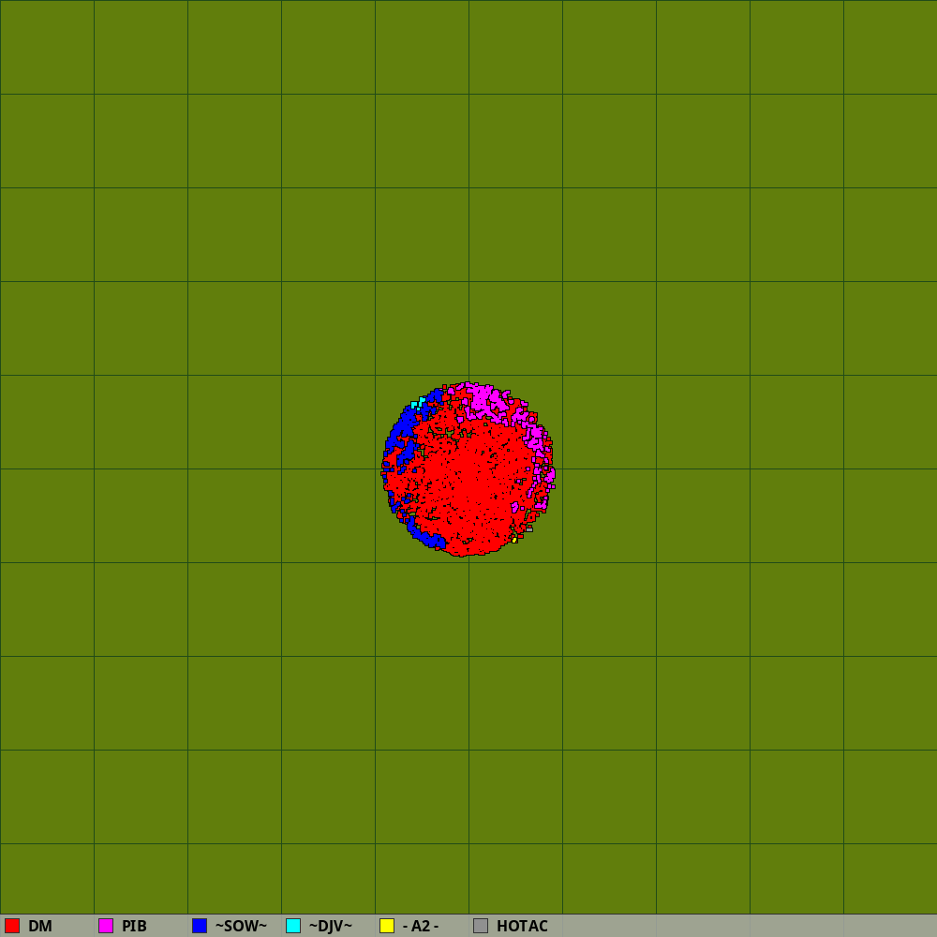Select the - A2 - team label
Image resolution: width=937 pixels, height=937 pixels.
pyautogui.click(x=421, y=926)
